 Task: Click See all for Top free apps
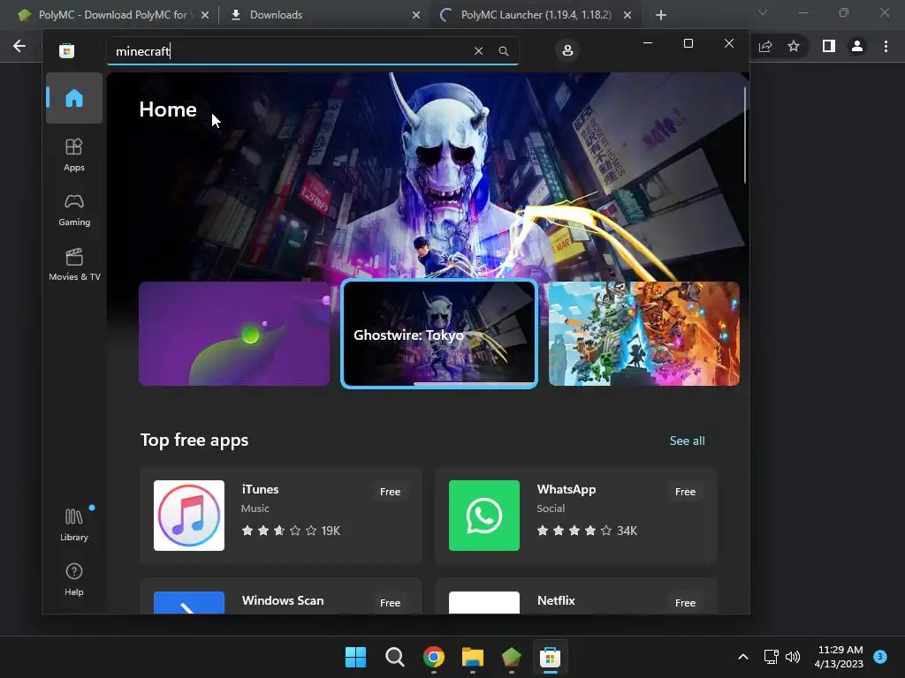click(687, 441)
